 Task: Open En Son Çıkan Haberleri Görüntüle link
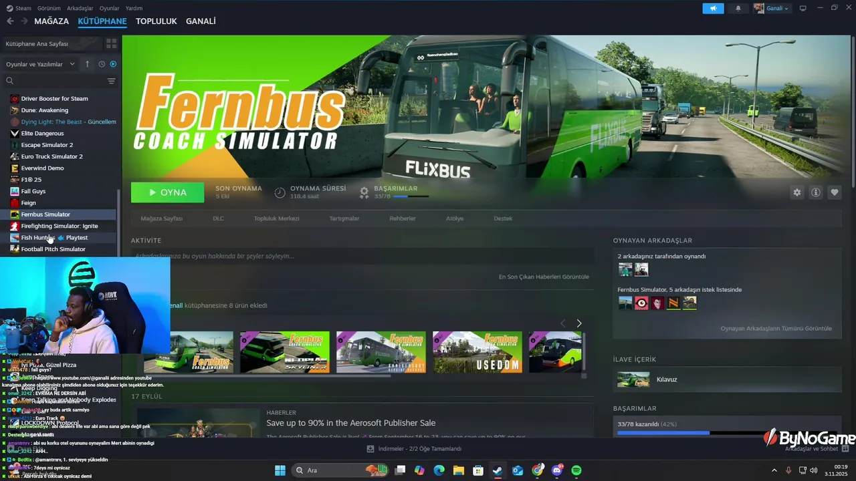(544, 277)
